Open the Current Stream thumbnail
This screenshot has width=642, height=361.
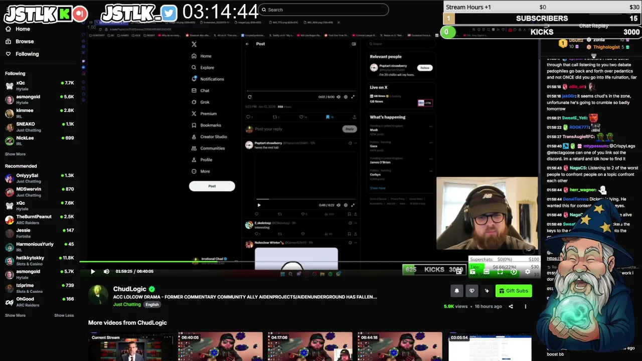(130, 346)
